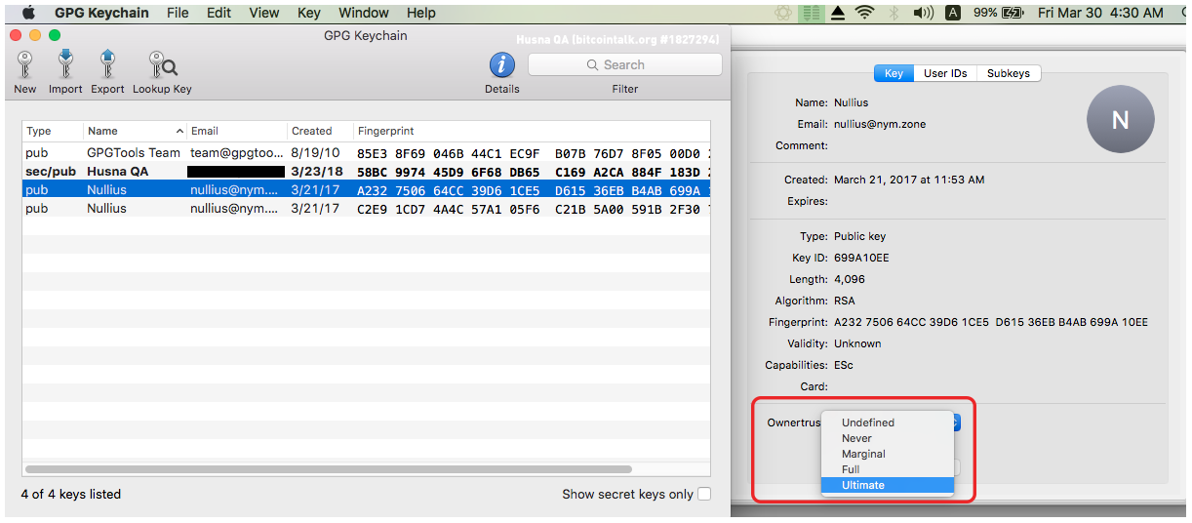Switch to the Subkeys tab
Image resolution: width=1192 pixels, height=523 pixels.
(x=1009, y=73)
